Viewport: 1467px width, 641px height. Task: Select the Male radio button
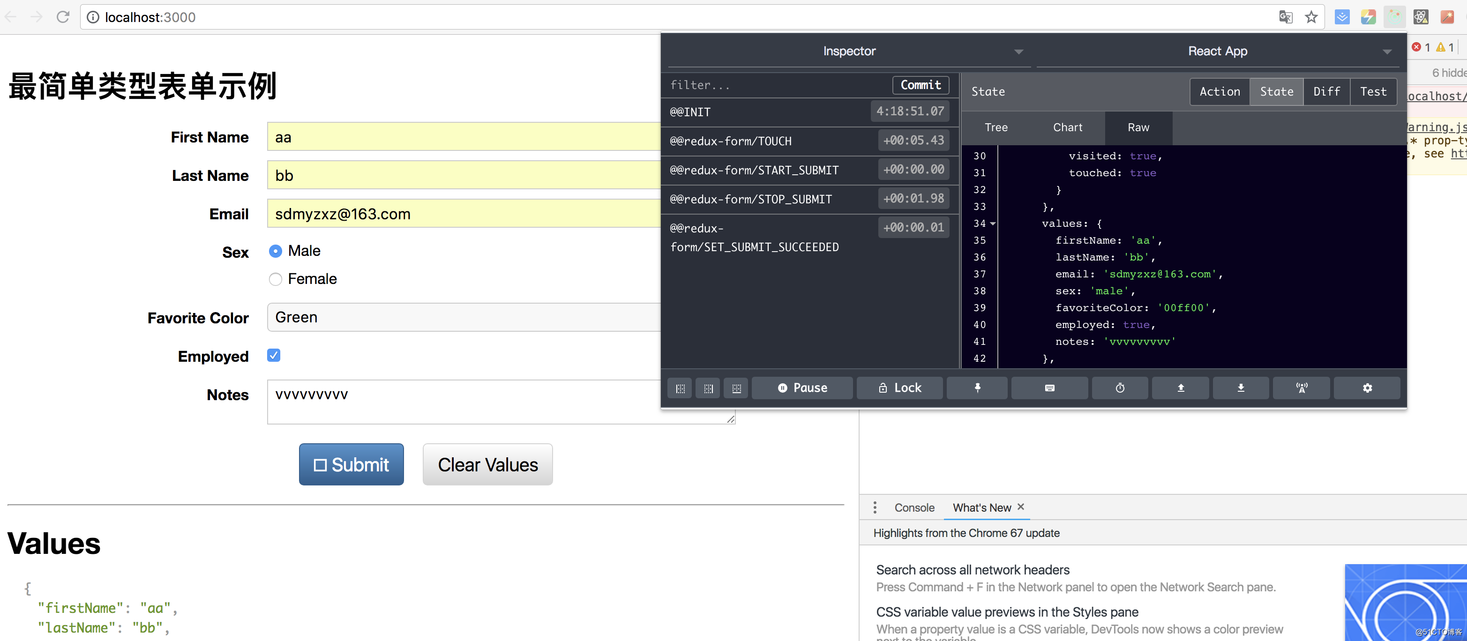click(276, 251)
